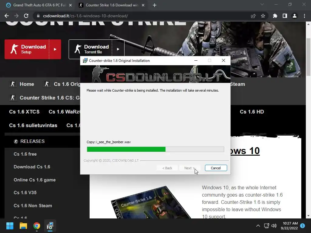Open the Cs 1.6 HD link
The height and width of the screenshot is (233, 311).
(252, 112)
